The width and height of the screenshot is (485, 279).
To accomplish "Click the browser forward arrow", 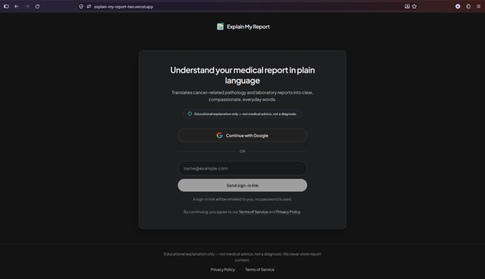I will pos(27,6).
